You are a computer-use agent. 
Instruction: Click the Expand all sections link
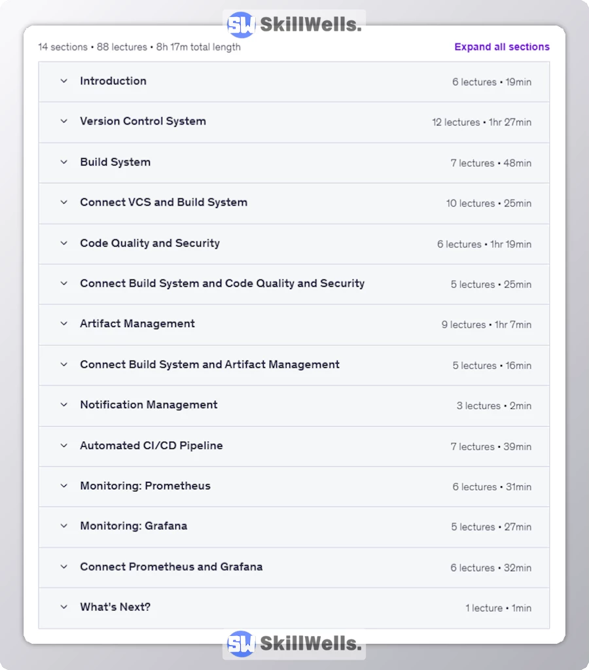501,47
